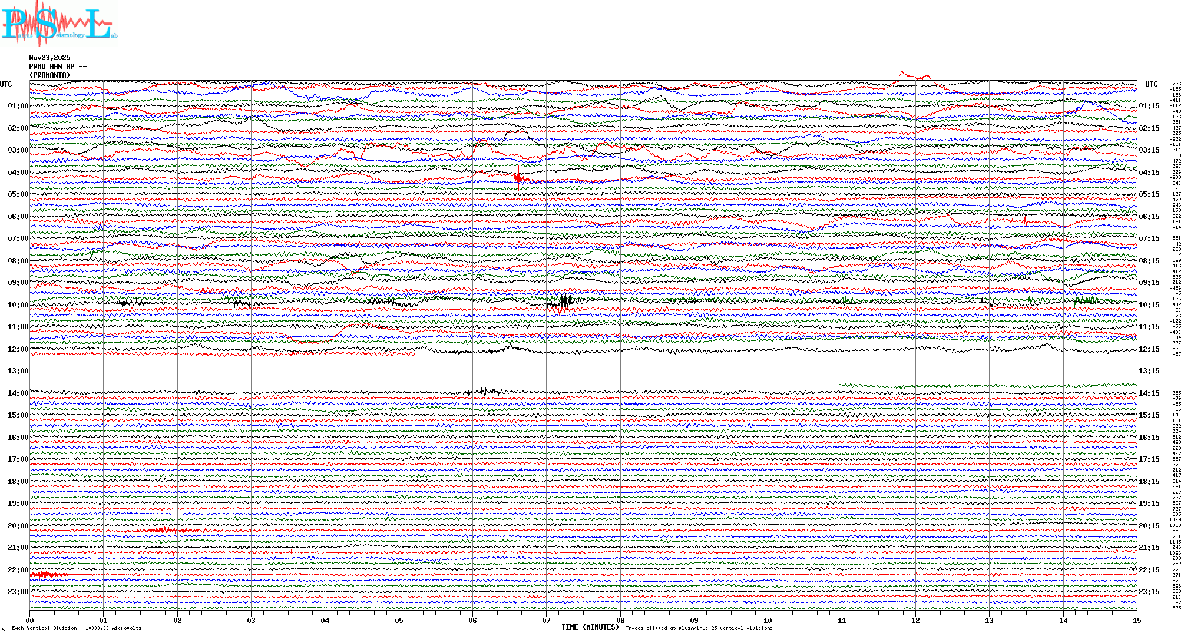Click the UTC label at top right

[x=1151, y=84]
